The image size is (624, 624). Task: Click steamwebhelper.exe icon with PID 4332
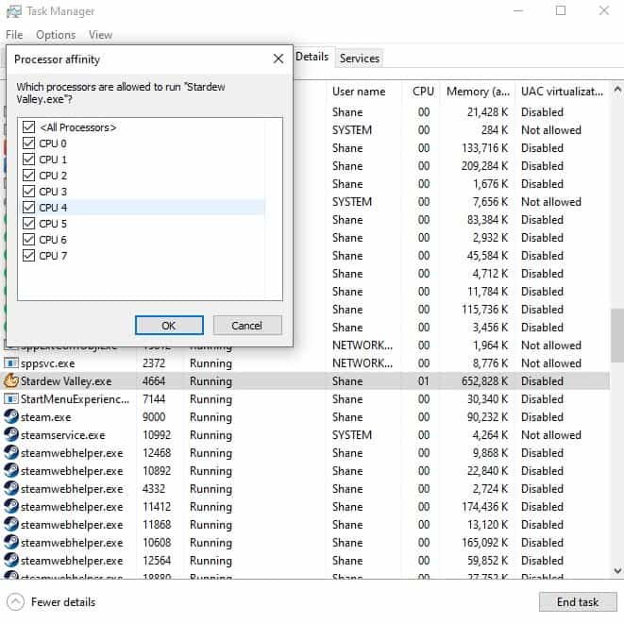[10, 488]
